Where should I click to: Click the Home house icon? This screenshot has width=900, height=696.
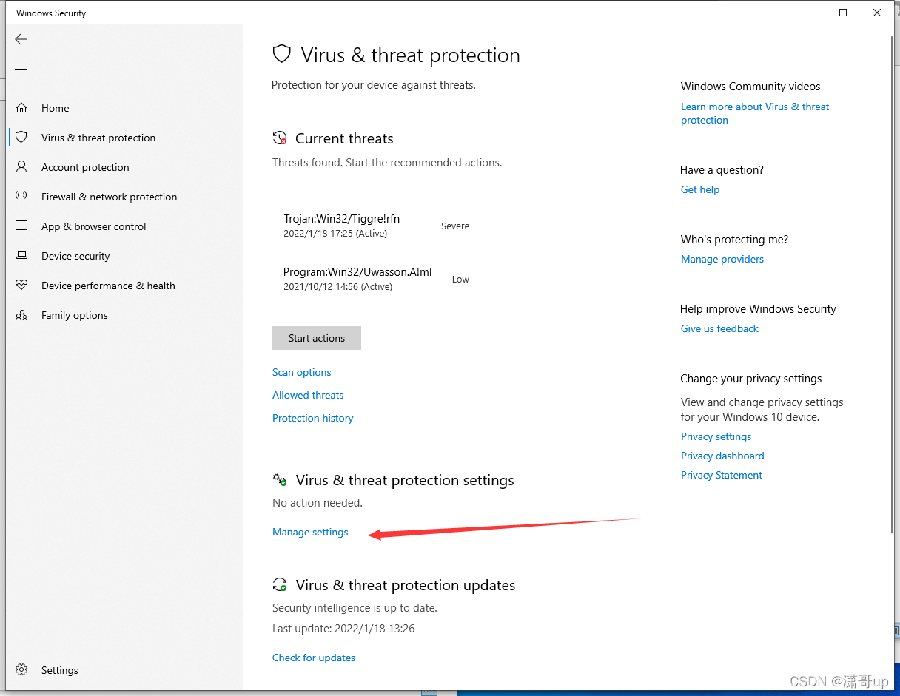(21, 108)
